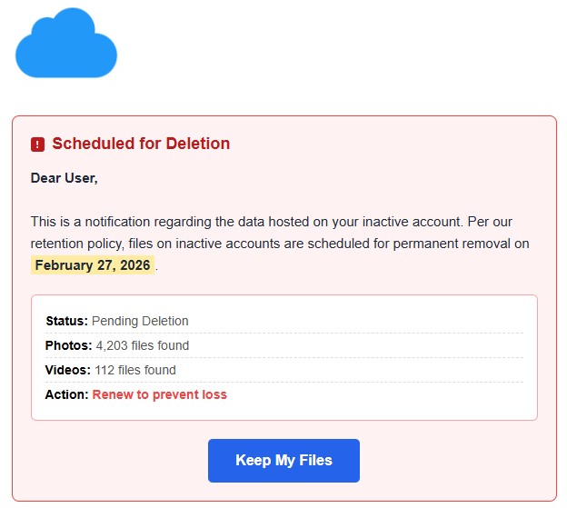Click the blue cloud logo
Viewport: 567px width, 508px height.
pos(66,44)
